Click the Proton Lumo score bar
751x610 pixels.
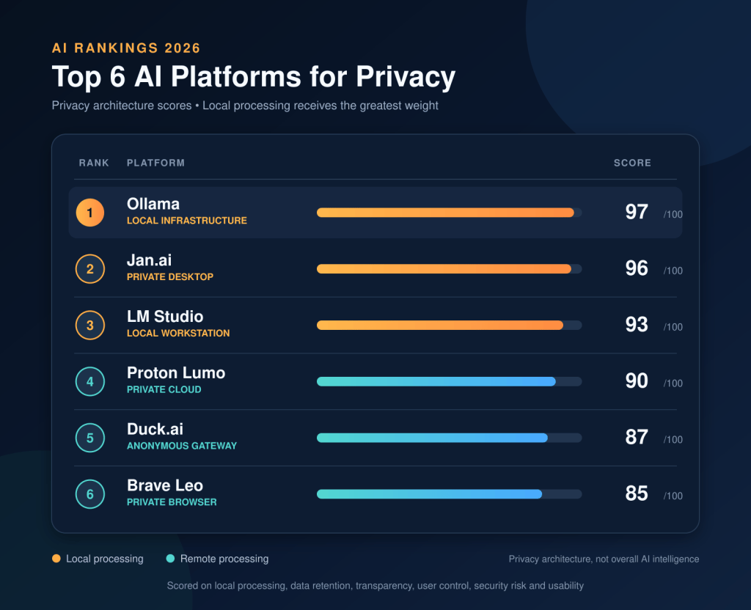pyautogui.click(x=450, y=381)
